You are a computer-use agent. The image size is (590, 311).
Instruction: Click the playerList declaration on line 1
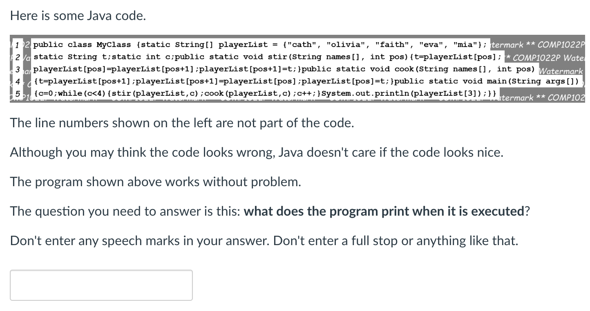(244, 45)
